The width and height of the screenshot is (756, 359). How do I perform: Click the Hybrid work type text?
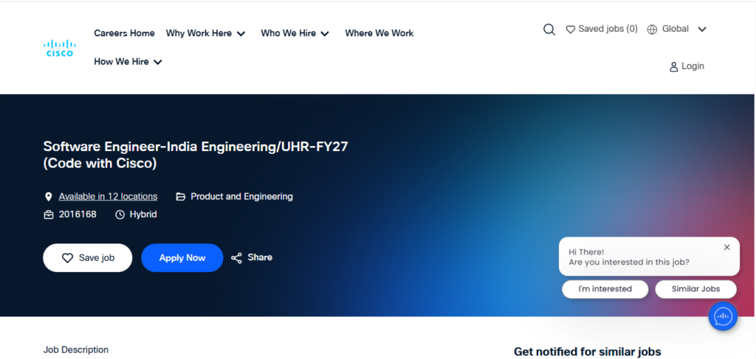143,215
